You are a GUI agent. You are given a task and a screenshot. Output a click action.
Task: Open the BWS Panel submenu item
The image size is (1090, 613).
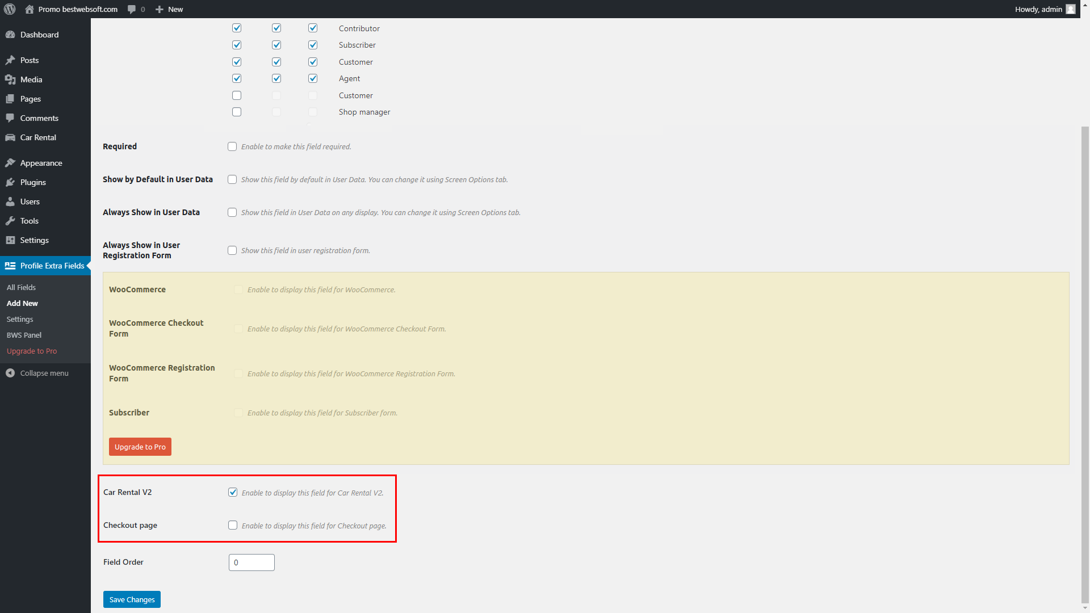pos(24,335)
